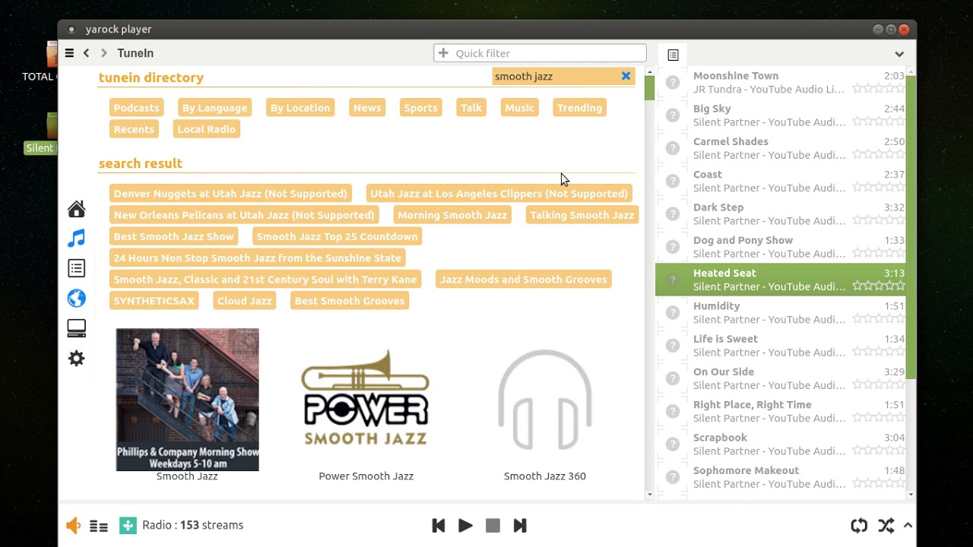Screen dimensions: 973x547
Task: Open the Smooth Jazz station thumbnail
Action: [187, 400]
